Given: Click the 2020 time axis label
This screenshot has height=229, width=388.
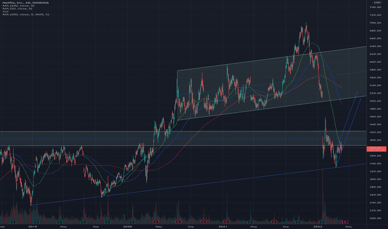Looking at the screenshot, I should click(128, 227).
